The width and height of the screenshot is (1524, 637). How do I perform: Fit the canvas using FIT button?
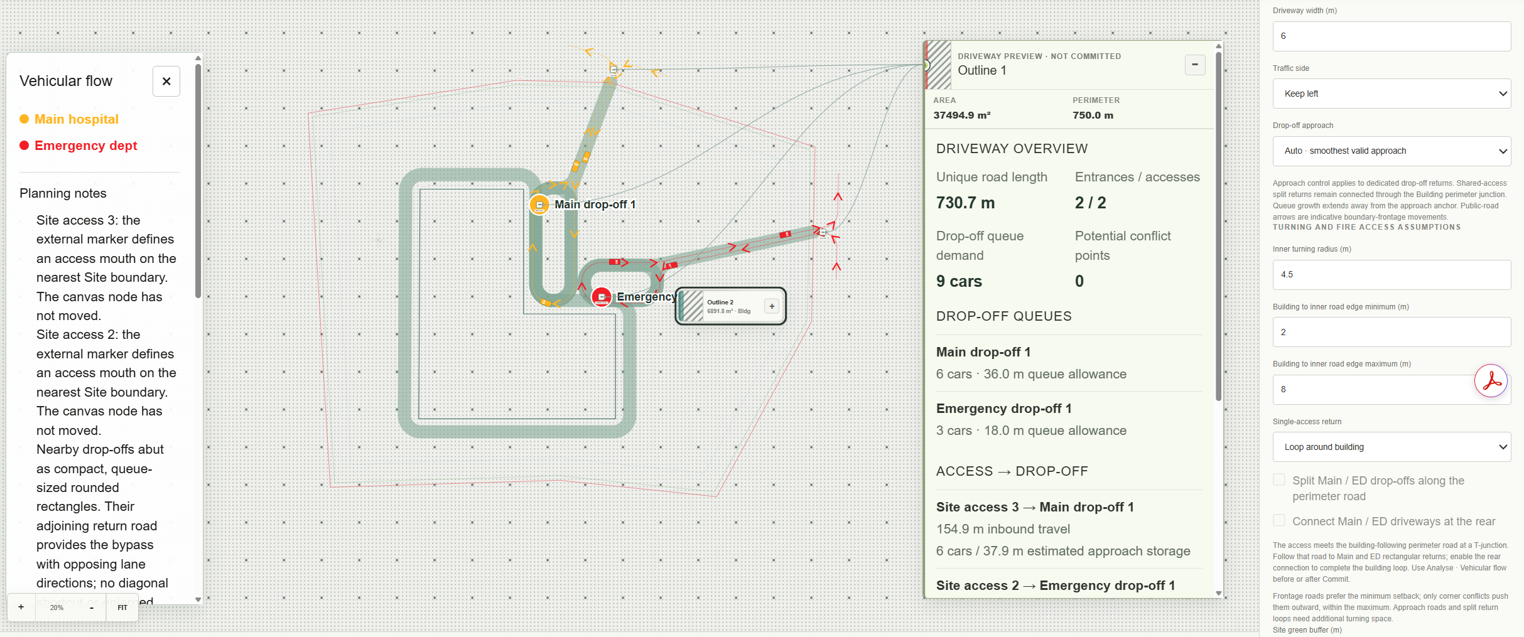click(122, 607)
